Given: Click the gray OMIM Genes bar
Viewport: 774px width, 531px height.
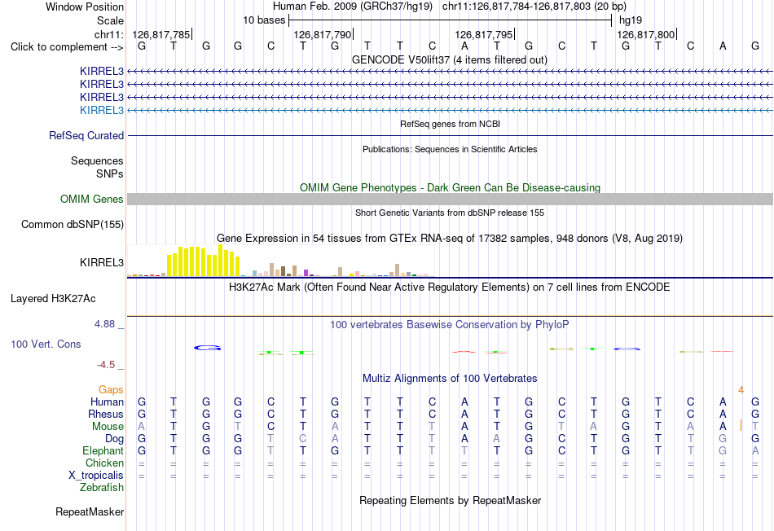Looking at the screenshot, I should [450, 199].
